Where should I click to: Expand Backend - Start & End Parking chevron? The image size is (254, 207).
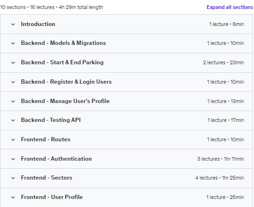pyautogui.click(x=13, y=63)
